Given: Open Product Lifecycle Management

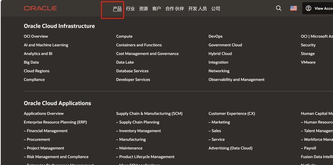Looking at the screenshot, I should point(145,157).
